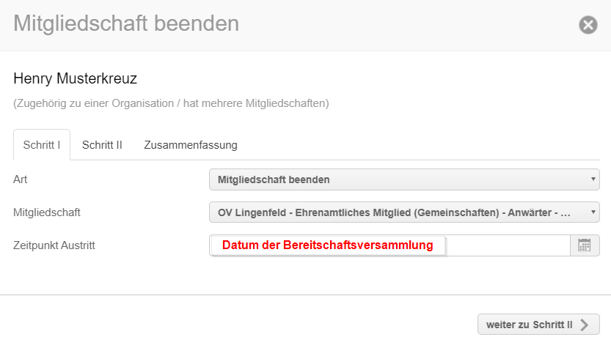
Task: Click the Art field label
Action: point(21,179)
